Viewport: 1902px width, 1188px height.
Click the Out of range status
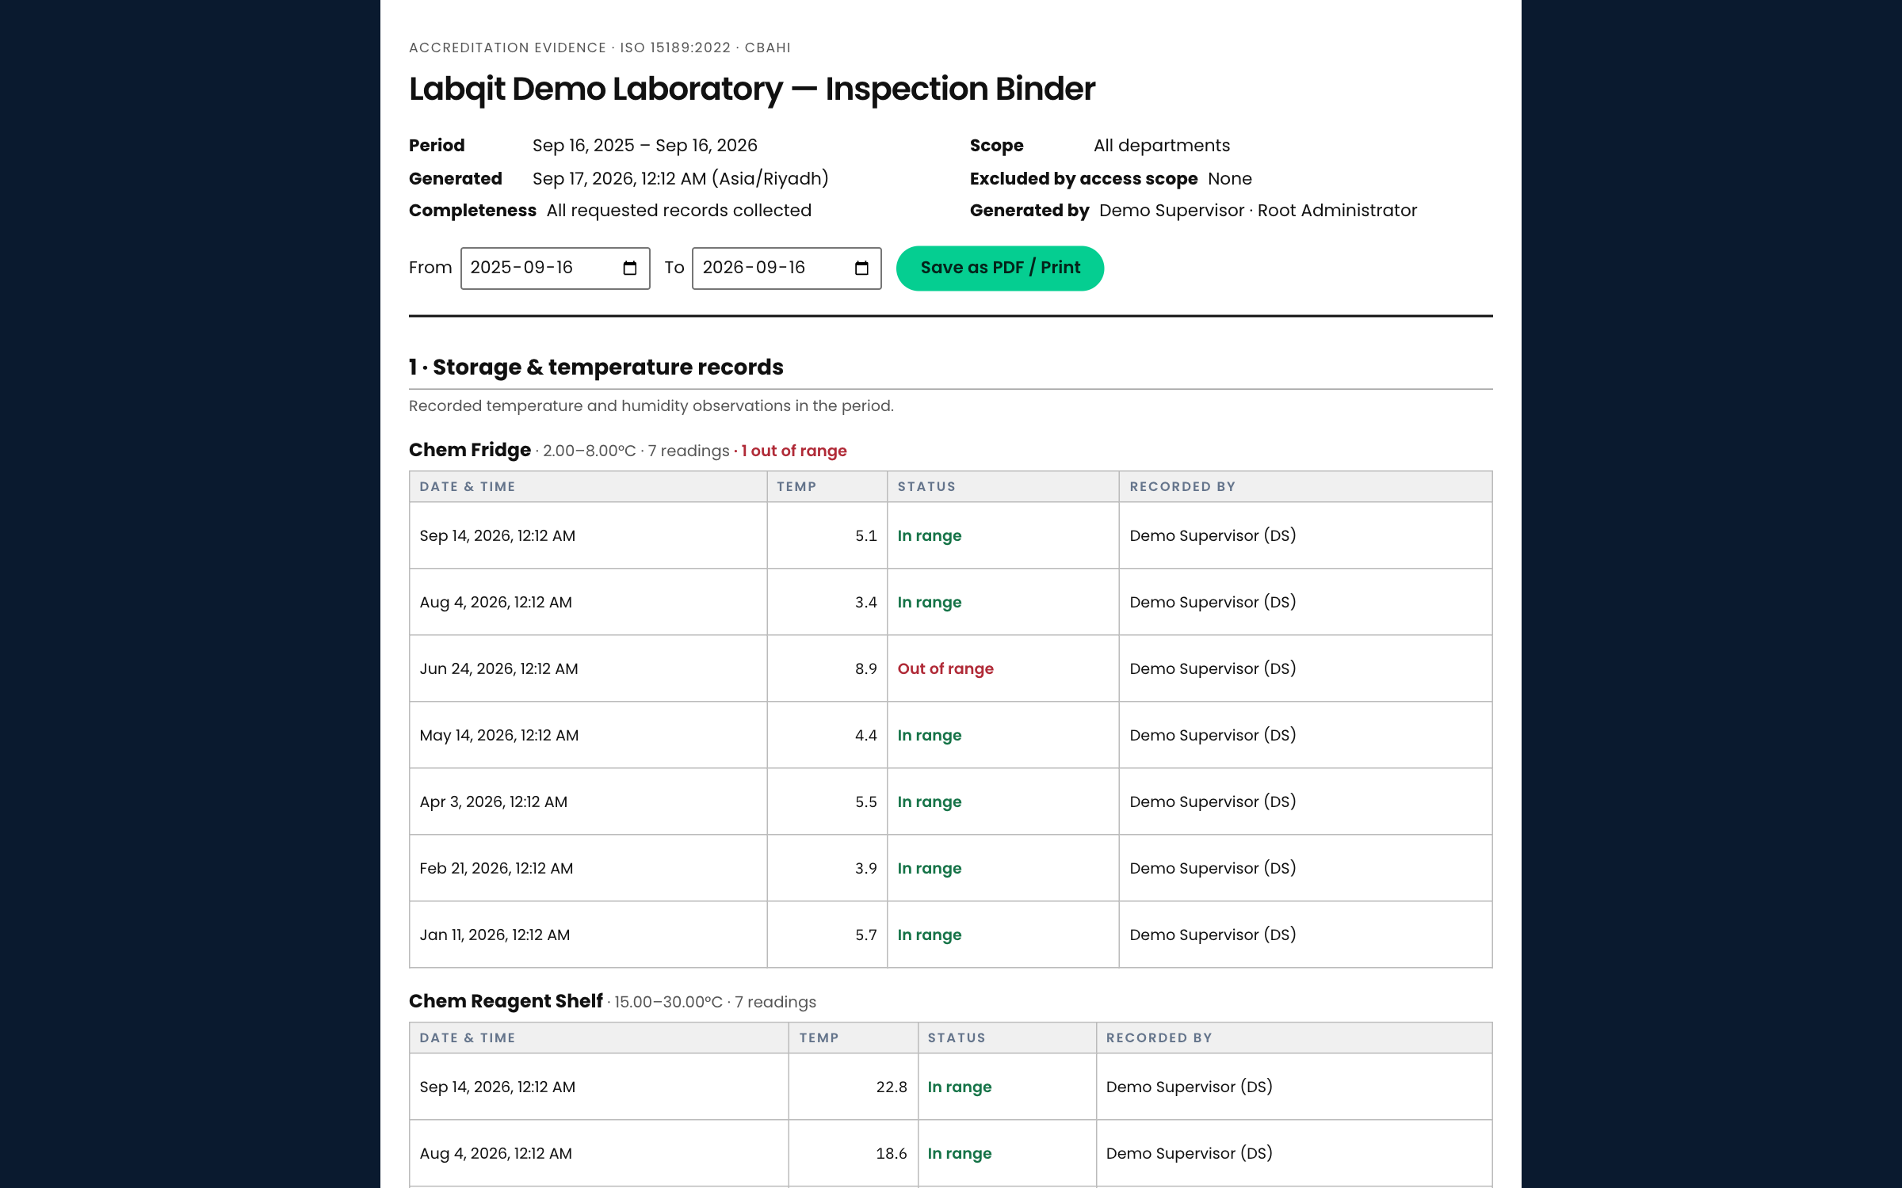click(x=945, y=668)
